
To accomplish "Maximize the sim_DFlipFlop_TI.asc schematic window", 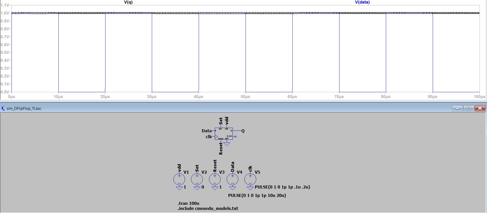I will click(x=469, y=108).
